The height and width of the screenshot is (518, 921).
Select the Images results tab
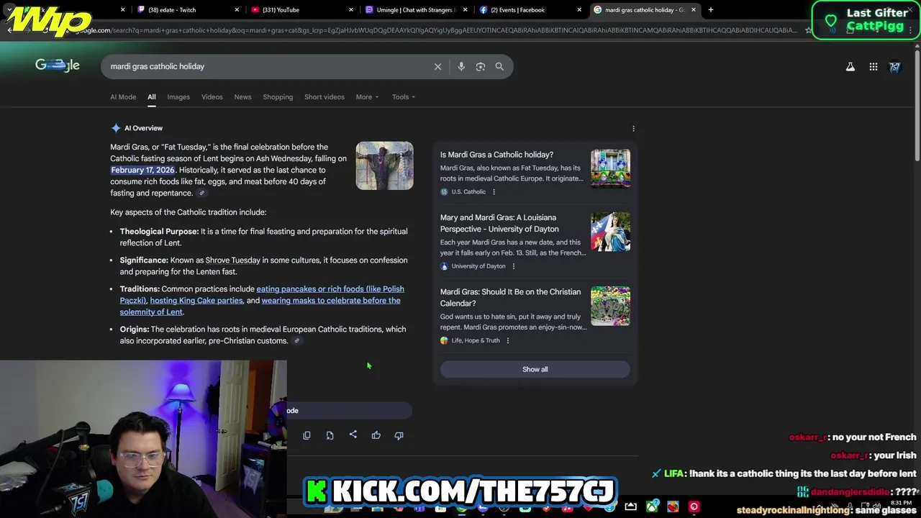pos(178,97)
